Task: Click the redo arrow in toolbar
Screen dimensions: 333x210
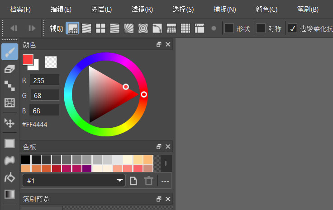Action: point(32,28)
